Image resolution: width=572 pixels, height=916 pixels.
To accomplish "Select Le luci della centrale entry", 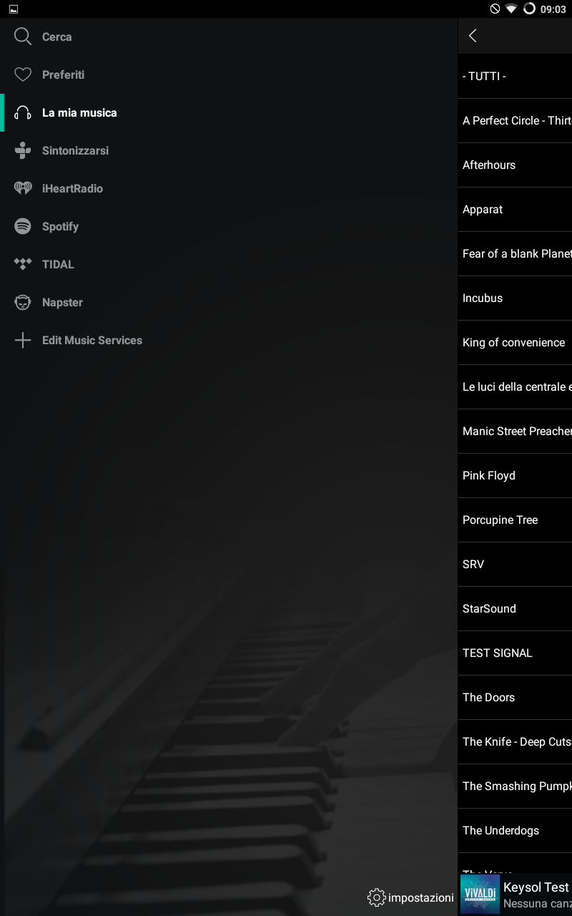I will pyautogui.click(x=515, y=386).
